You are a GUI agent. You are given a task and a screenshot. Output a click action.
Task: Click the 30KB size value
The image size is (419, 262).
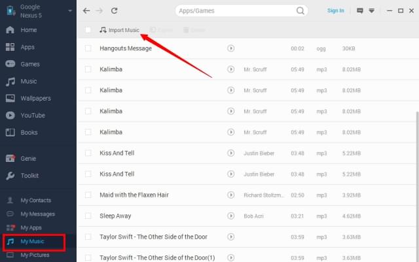click(x=349, y=48)
